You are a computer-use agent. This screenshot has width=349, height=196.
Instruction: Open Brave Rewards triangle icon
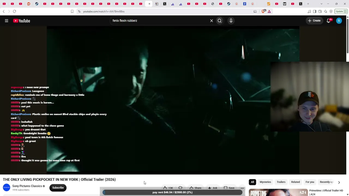(269, 11)
